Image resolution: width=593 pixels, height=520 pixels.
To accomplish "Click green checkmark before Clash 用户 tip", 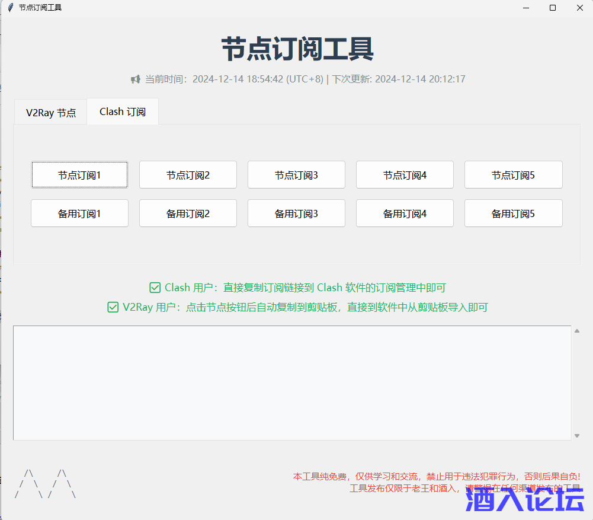I will 154,288.
